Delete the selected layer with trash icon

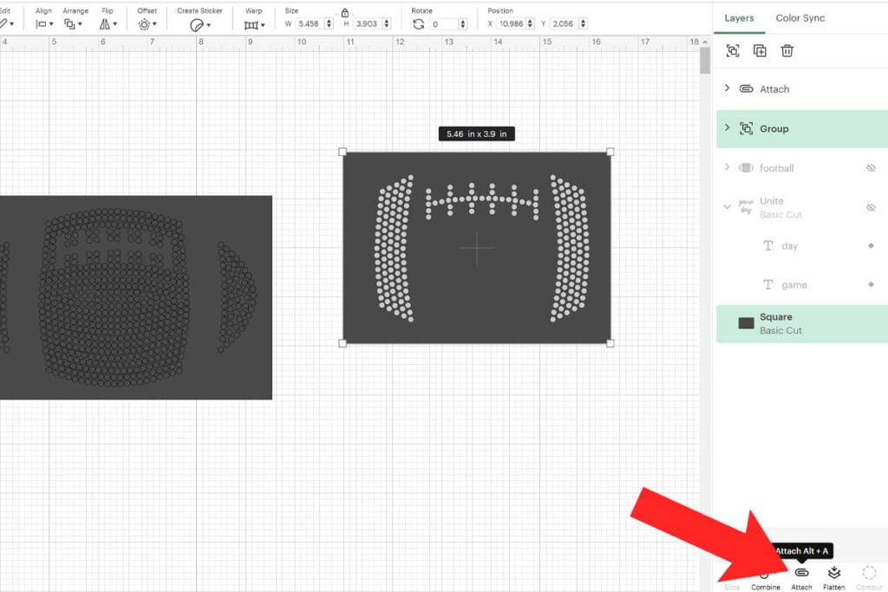click(x=787, y=51)
